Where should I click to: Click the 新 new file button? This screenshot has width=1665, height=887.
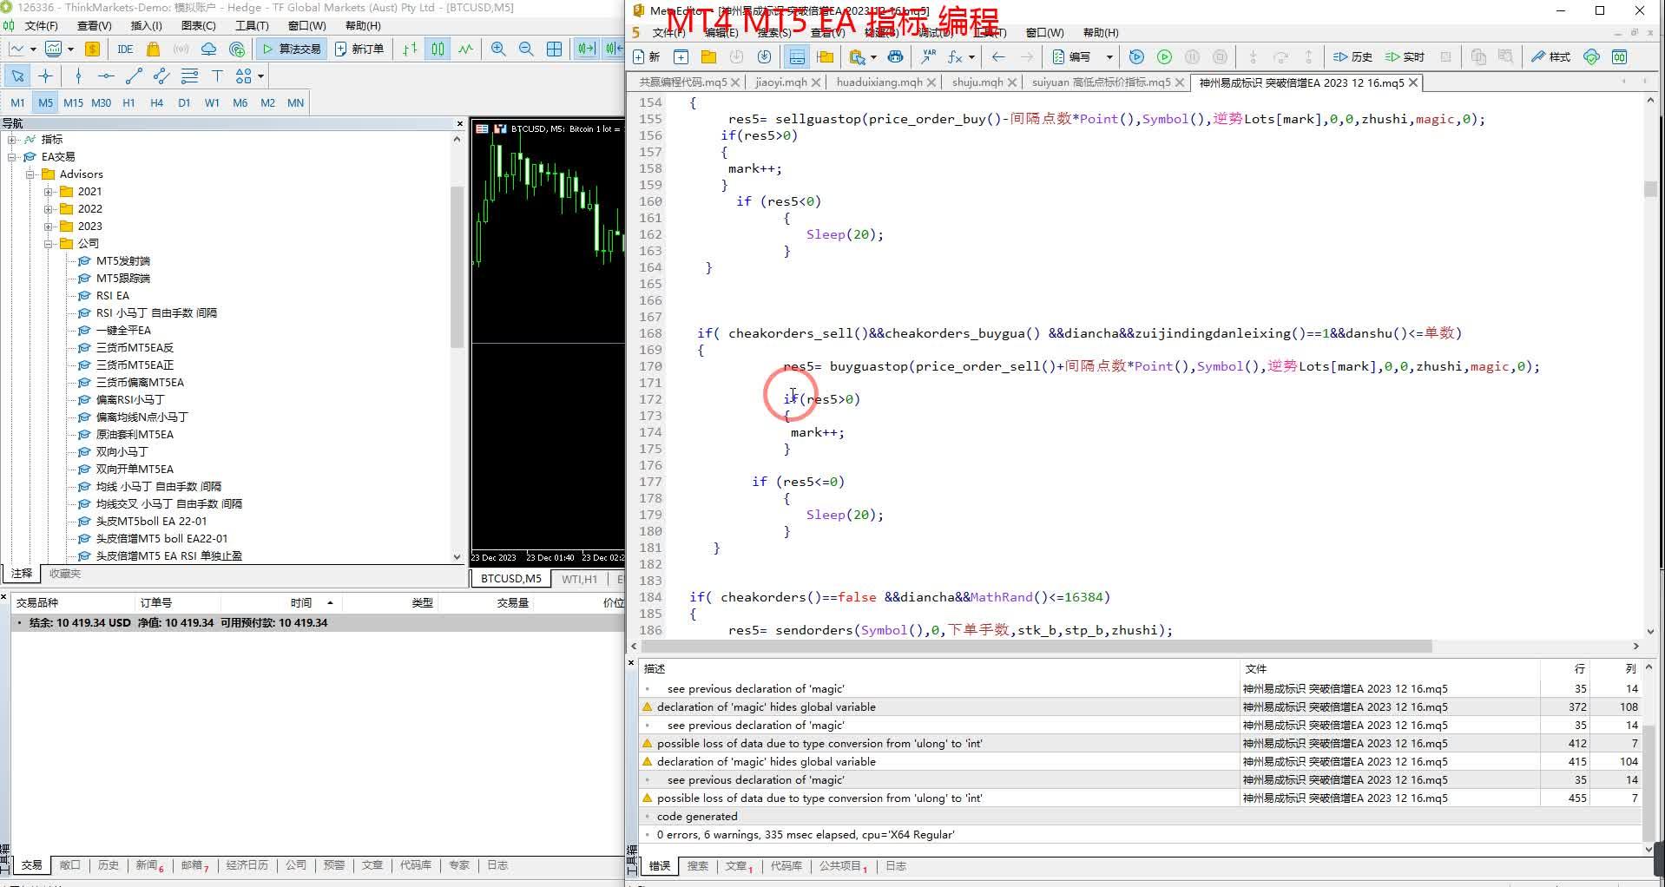click(647, 57)
